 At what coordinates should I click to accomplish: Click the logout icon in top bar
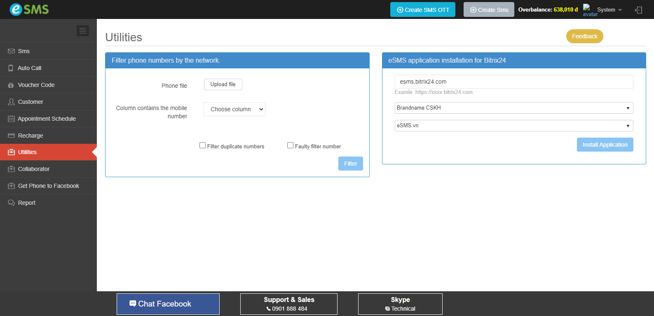pyautogui.click(x=638, y=10)
